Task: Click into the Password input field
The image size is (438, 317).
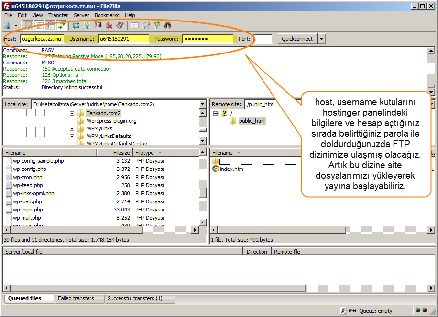Action: (208, 39)
